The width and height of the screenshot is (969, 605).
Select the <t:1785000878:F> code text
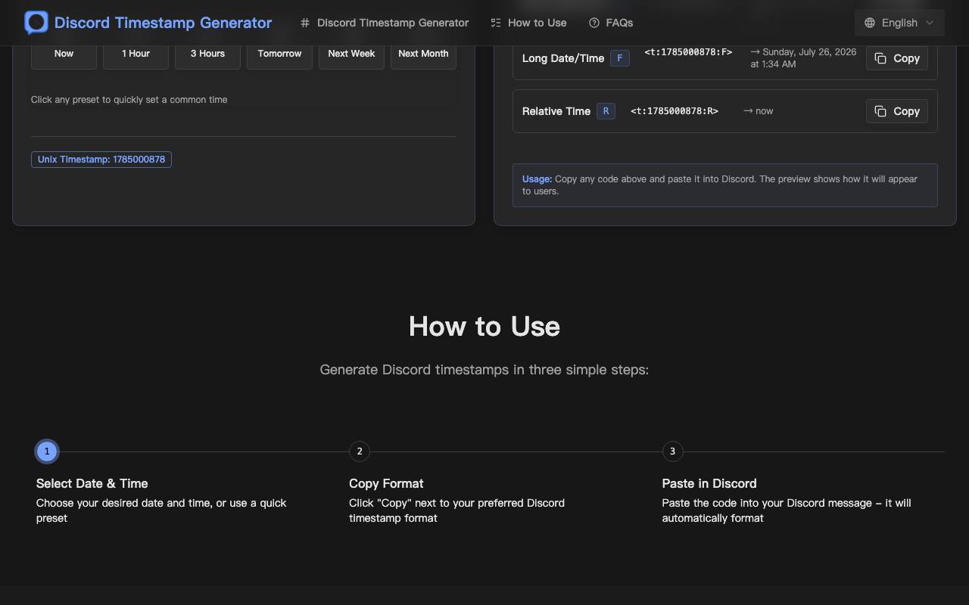coord(688,52)
